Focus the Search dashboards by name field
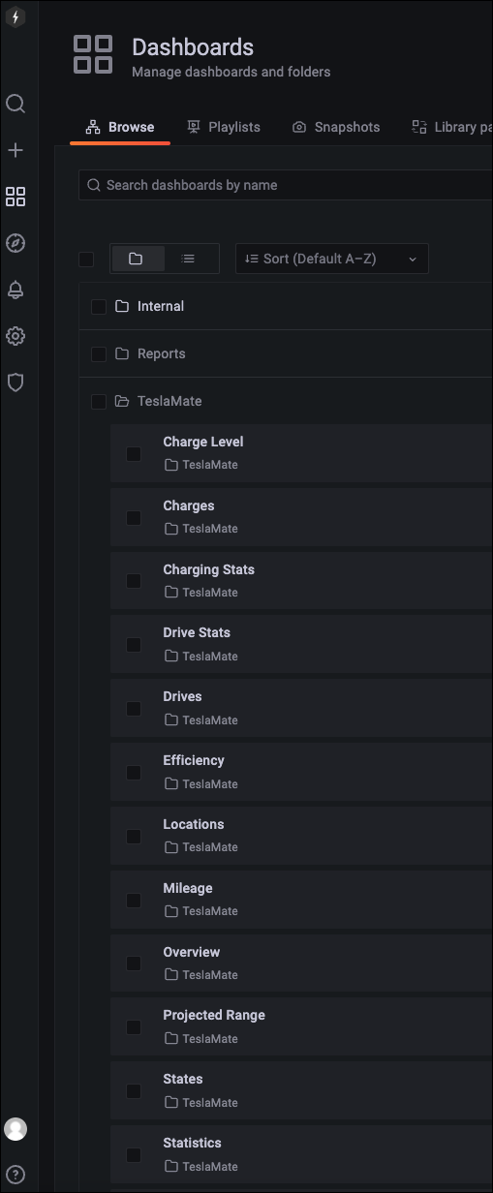The height and width of the screenshot is (1193, 493). [286, 185]
